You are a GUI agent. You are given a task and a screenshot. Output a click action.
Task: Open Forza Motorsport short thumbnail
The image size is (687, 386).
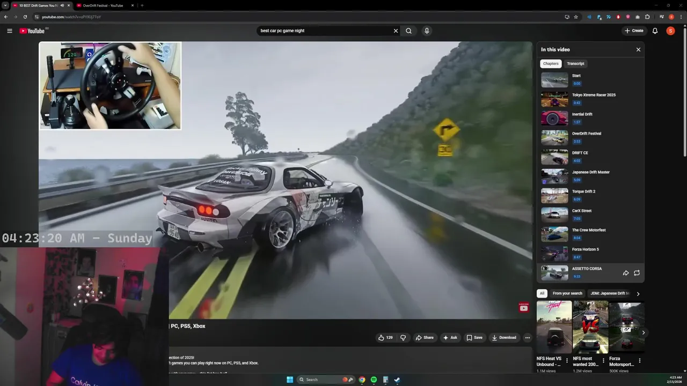click(626, 327)
